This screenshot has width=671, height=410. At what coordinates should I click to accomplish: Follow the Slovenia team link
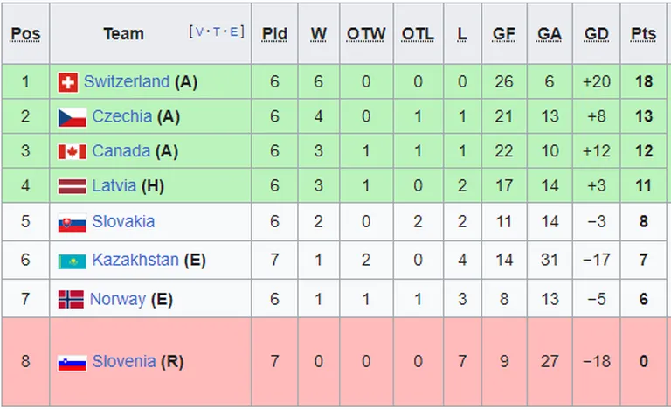124,361
